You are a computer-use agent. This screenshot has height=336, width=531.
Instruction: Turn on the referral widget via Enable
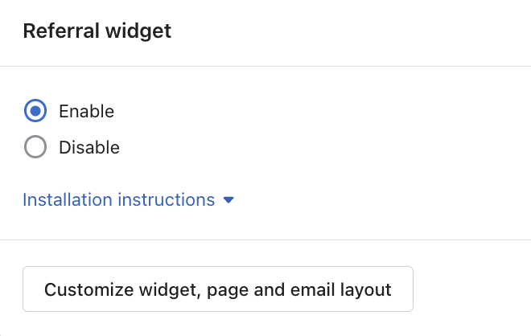click(x=36, y=111)
